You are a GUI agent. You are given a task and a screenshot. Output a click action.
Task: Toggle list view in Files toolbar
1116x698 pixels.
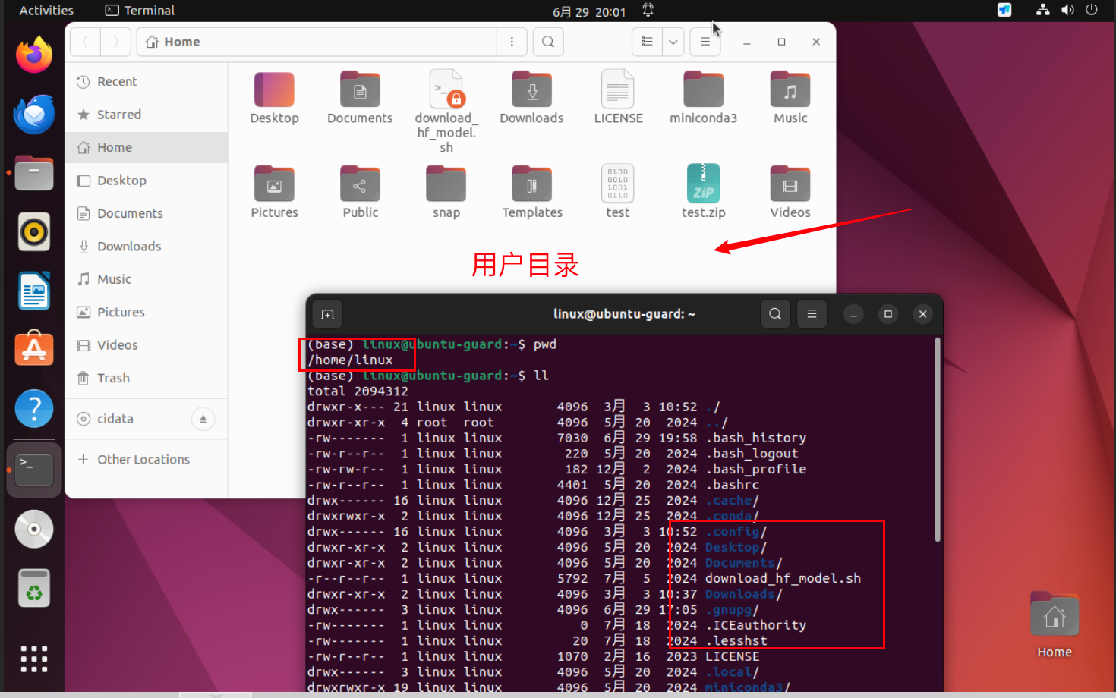pos(647,42)
